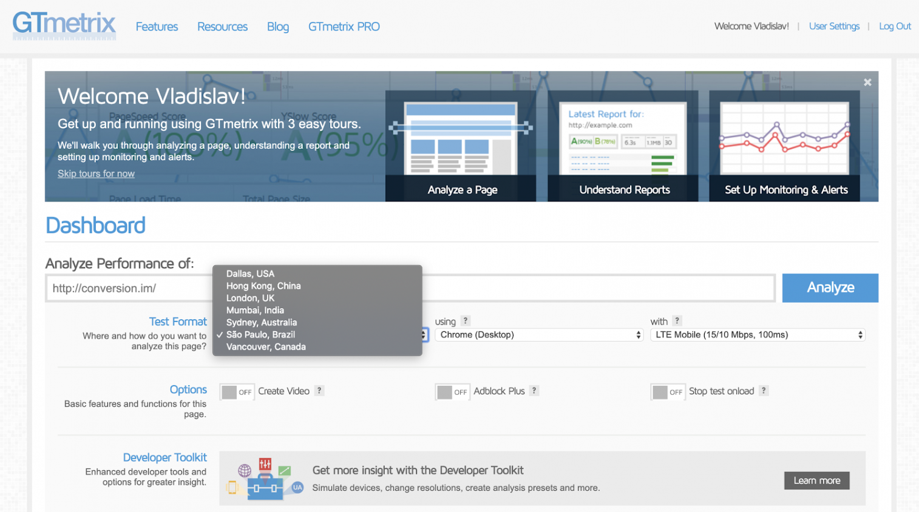Open the Resources nav item
The image size is (919, 512).
click(222, 27)
